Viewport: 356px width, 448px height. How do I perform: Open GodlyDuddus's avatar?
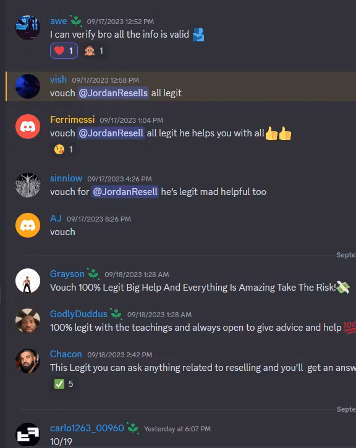[x=28, y=320]
